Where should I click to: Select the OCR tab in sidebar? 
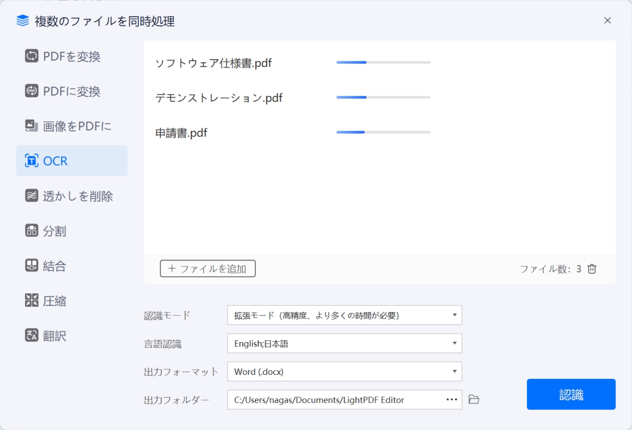click(72, 161)
